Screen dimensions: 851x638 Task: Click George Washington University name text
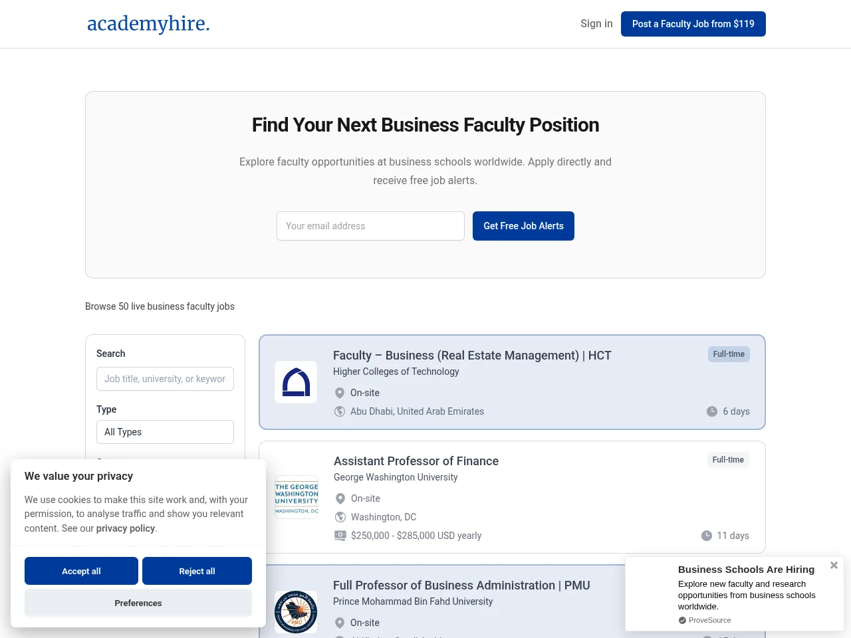[x=396, y=477]
